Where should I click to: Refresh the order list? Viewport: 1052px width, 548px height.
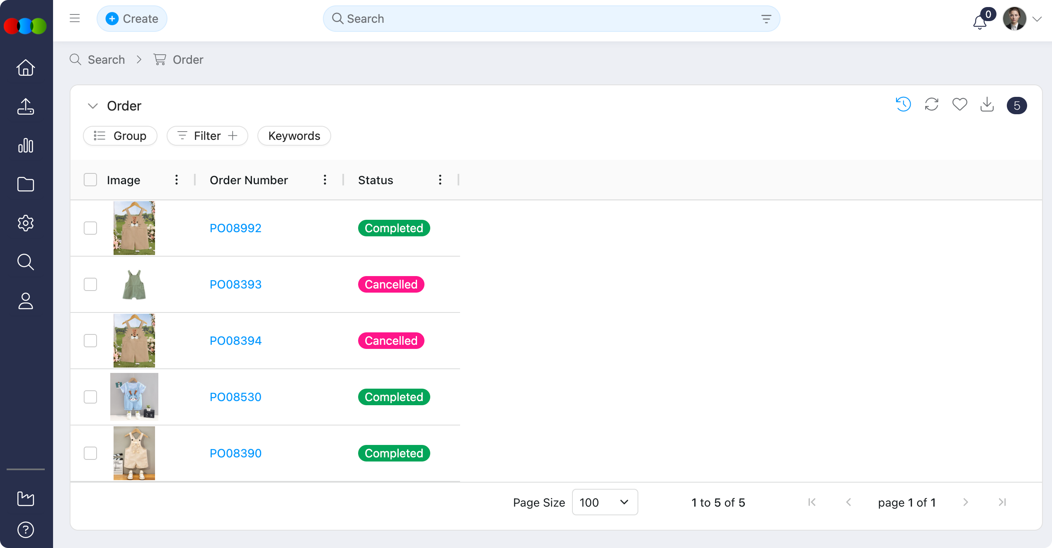click(931, 105)
